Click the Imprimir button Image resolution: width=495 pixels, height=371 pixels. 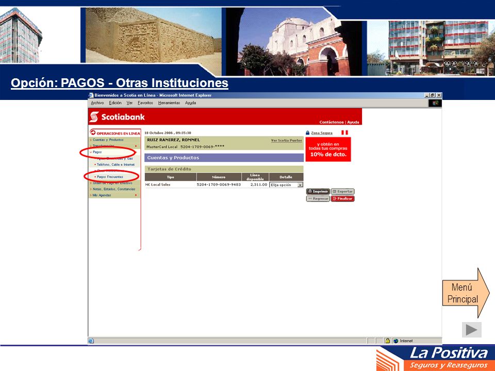coord(318,192)
